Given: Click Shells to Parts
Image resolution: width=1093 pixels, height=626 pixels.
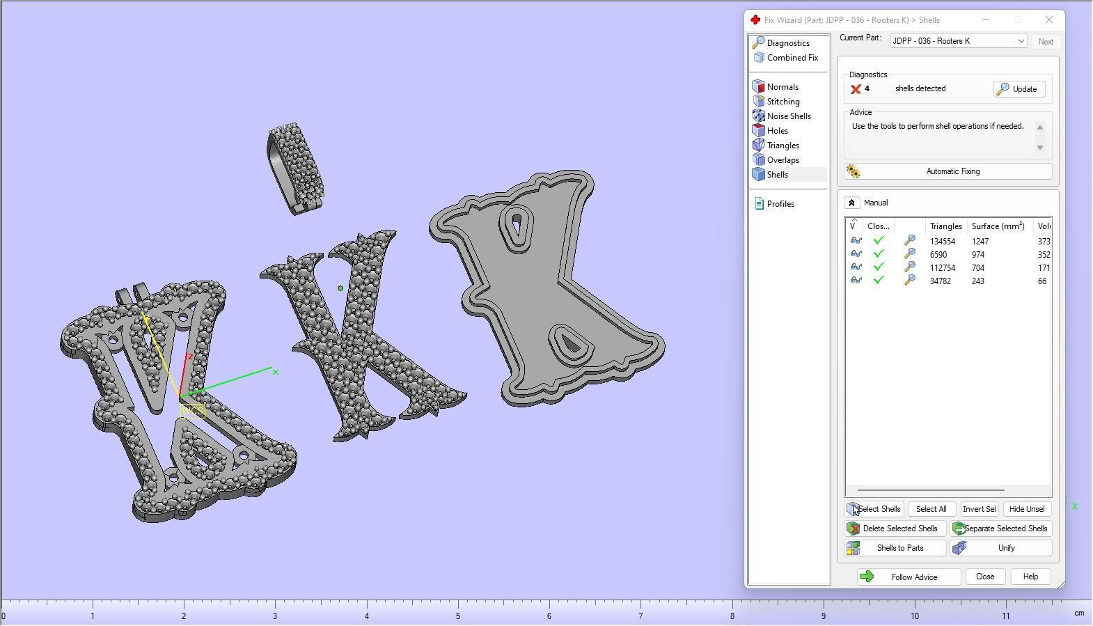Looking at the screenshot, I should tap(895, 548).
